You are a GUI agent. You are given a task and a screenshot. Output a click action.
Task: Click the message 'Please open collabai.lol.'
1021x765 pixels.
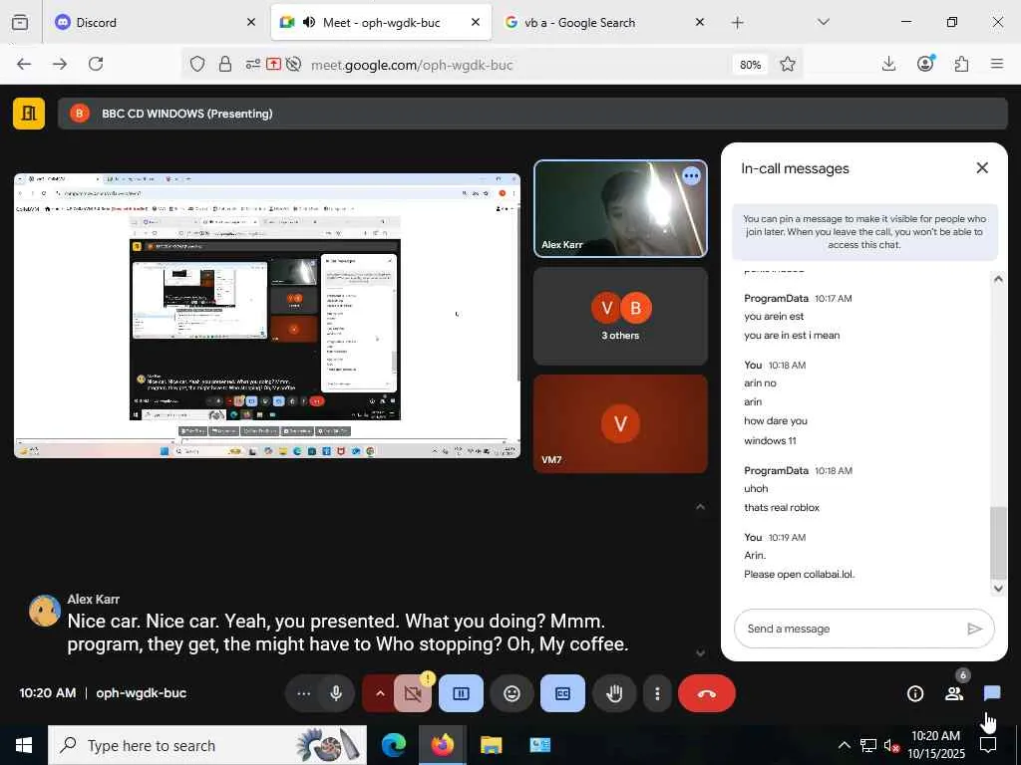[799, 575]
